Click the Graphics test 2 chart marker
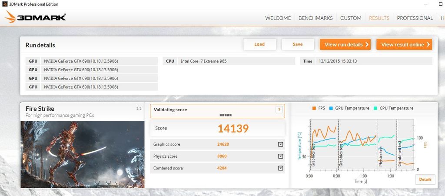 click(341, 153)
